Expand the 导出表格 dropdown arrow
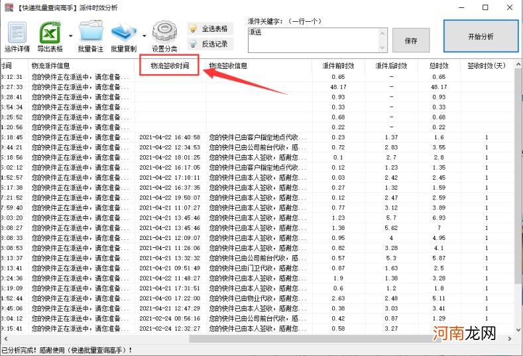523x356 pixels. [71, 36]
